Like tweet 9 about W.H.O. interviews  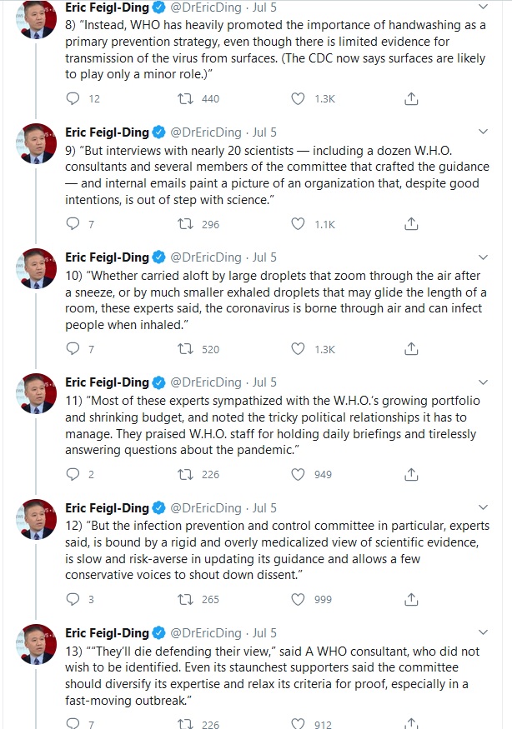pyautogui.click(x=299, y=224)
